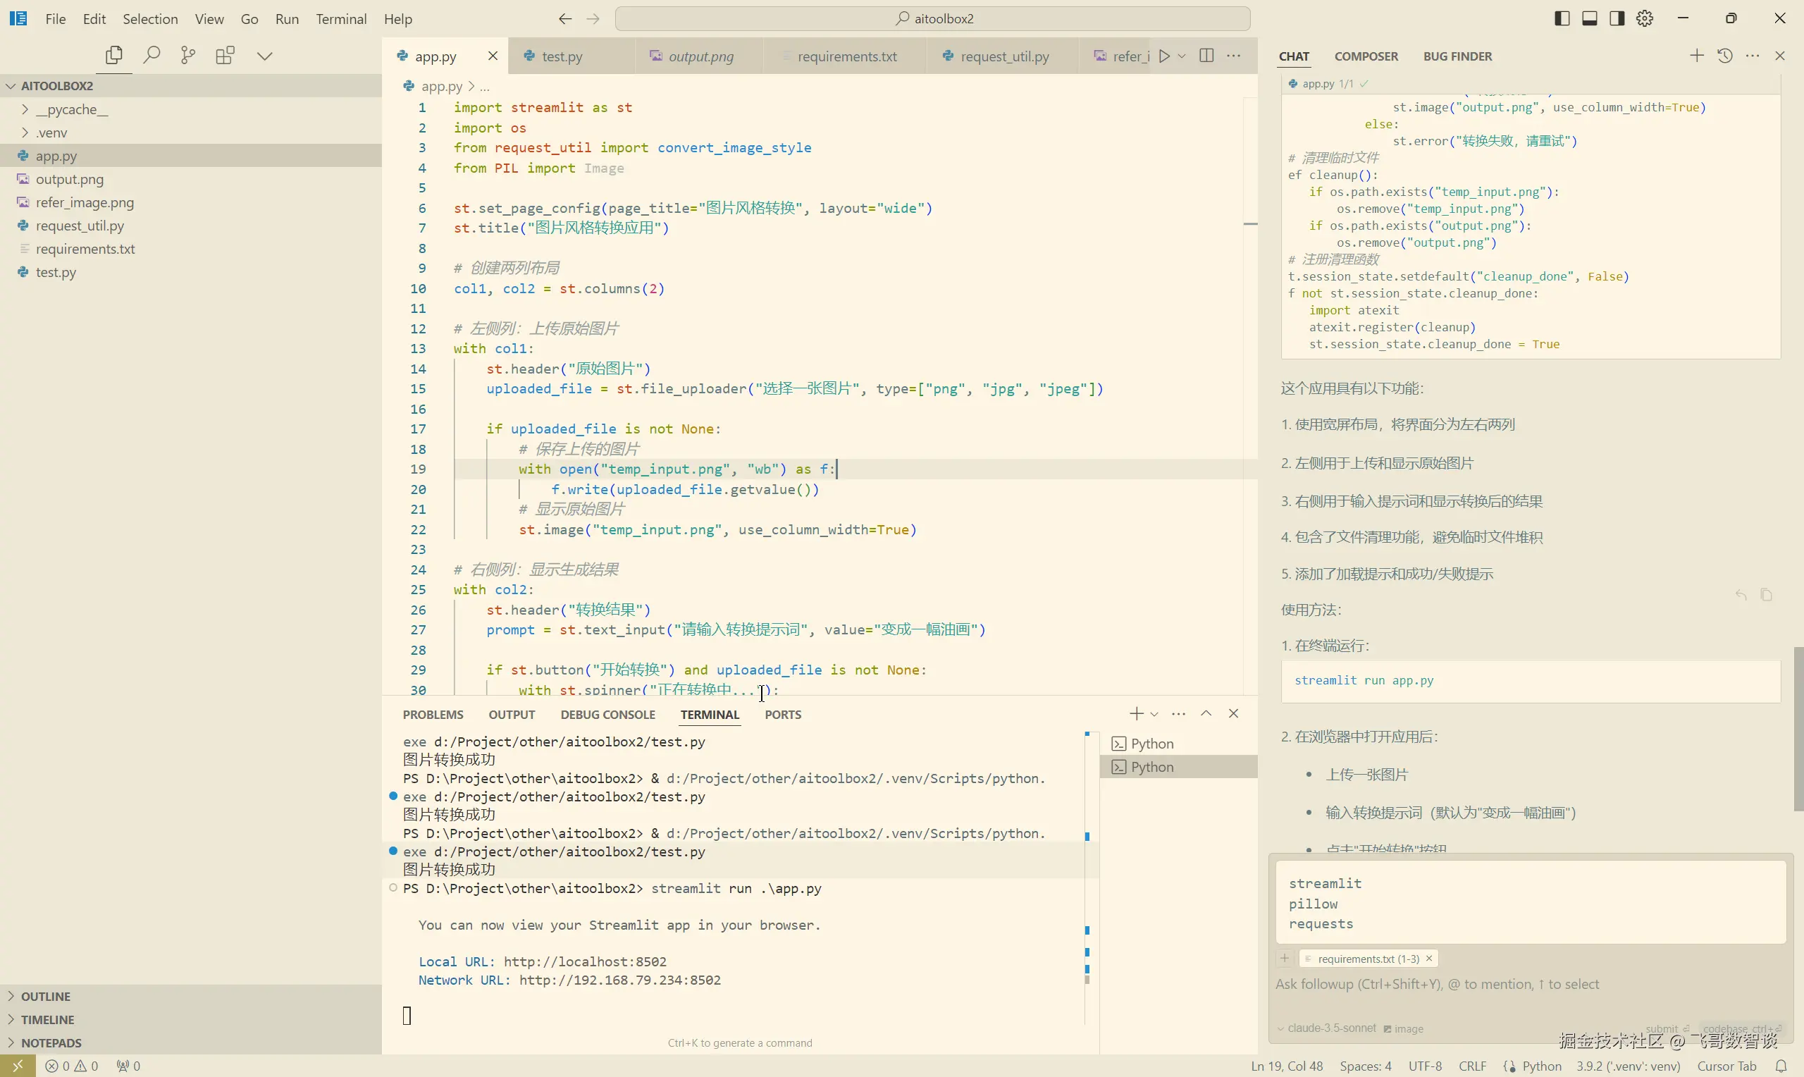Image resolution: width=1804 pixels, height=1077 pixels.
Task: Open the Extensions view icon
Action: click(x=225, y=55)
